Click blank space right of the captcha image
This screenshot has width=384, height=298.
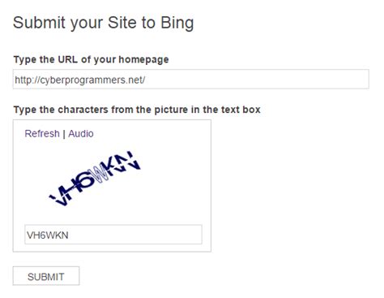(x=176, y=179)
